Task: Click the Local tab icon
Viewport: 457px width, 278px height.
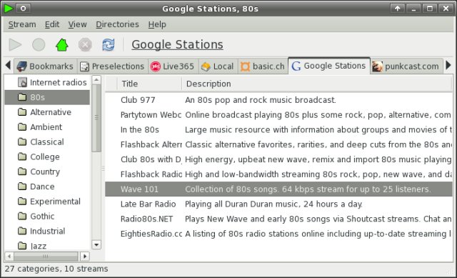Action: coord(206,66)
